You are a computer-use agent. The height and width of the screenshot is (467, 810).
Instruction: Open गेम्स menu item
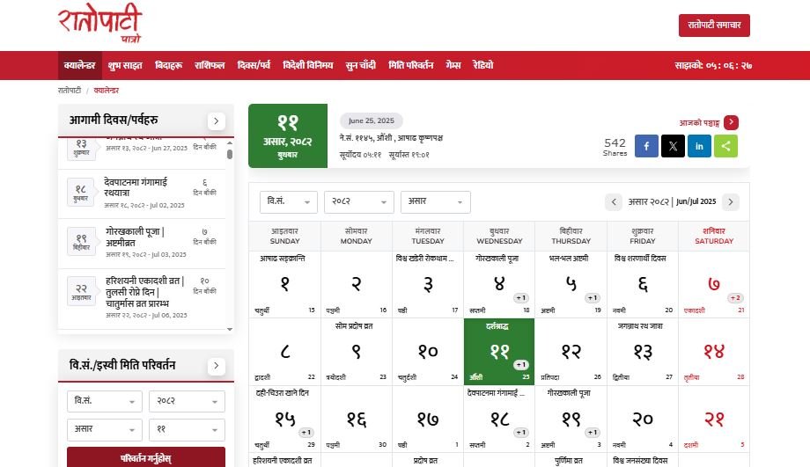pos(453,66)
